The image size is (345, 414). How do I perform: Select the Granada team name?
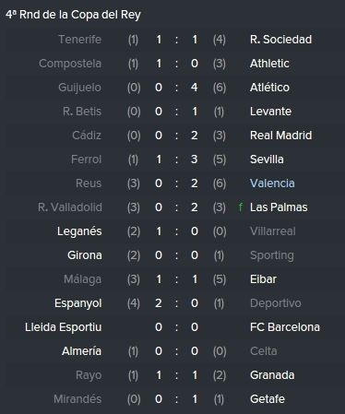tap(272, 375)
